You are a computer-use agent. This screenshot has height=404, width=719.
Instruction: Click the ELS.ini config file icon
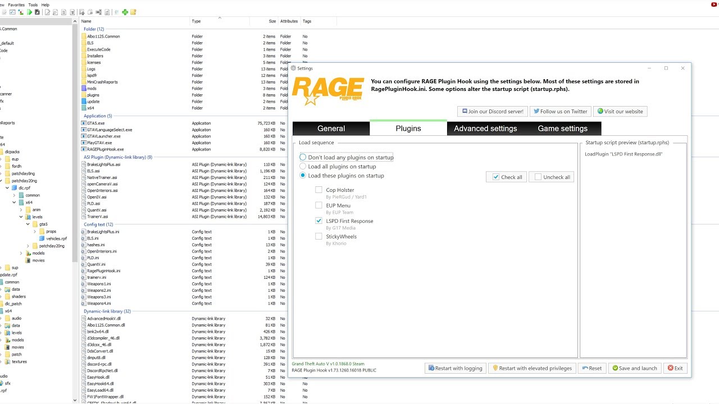pyautogui.click(x=84, y=238)
